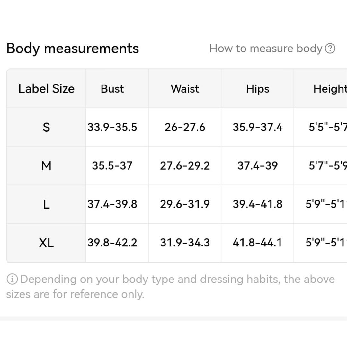The image size is (347, 347).
Task: Click waist value 27.6-29.2 for size M
Action: pos(185,166)
